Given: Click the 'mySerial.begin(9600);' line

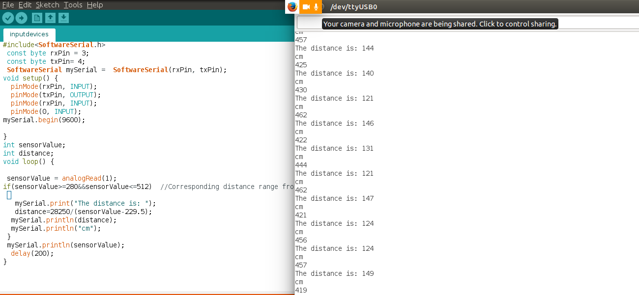Looking at the screenshot, I should pyautogui.click(x=44, y=120).
